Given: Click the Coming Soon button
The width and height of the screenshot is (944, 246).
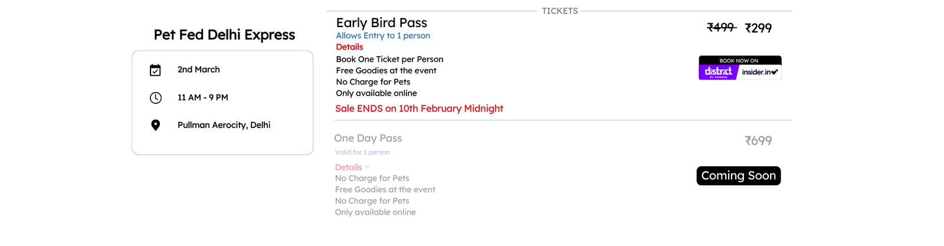Looking at the screenshot, I should point(739,176).
